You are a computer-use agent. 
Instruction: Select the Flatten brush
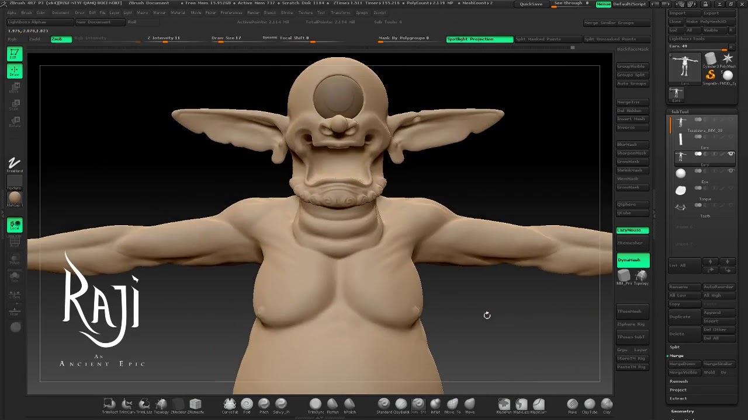point(333,404)
